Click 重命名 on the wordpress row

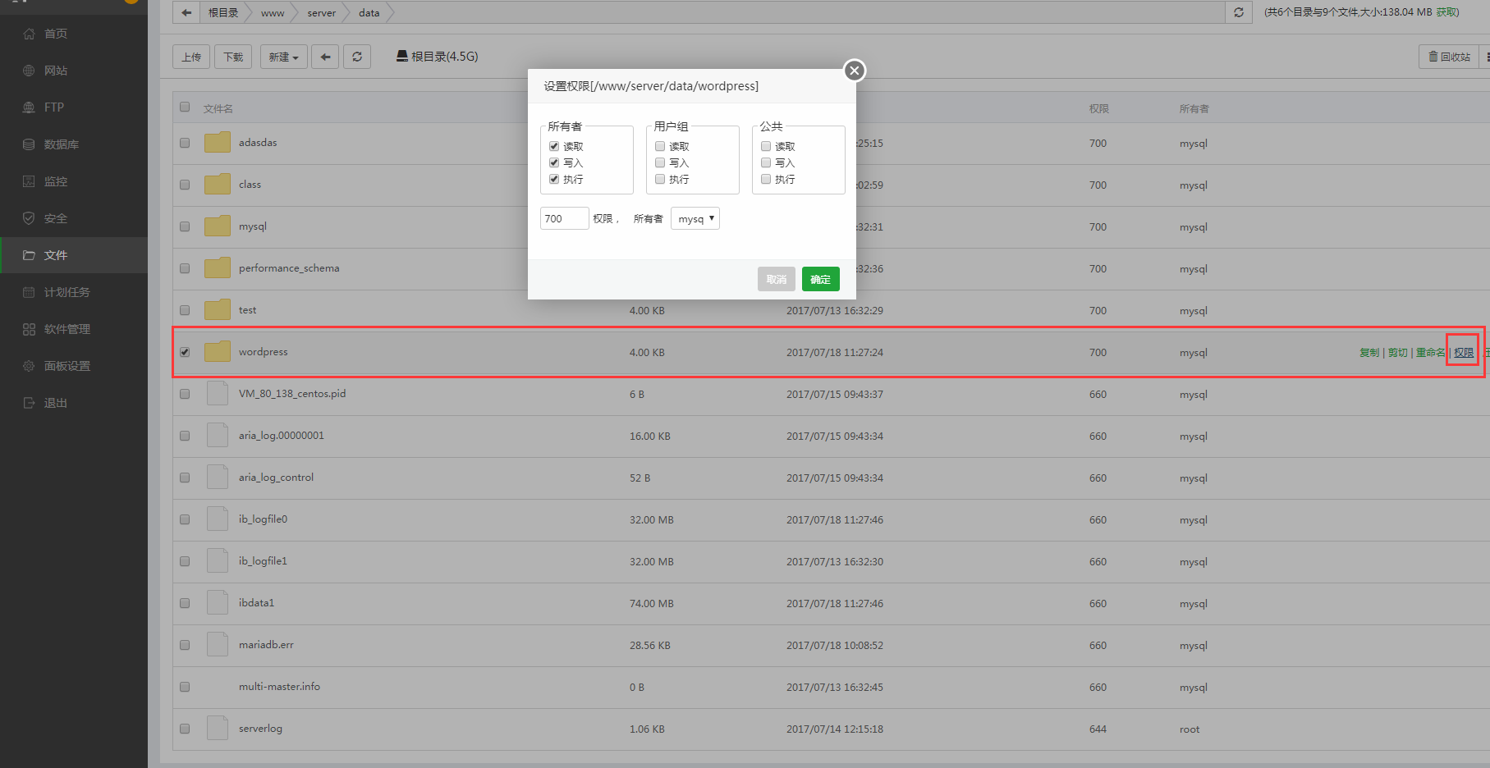[x=1431, y=353]
